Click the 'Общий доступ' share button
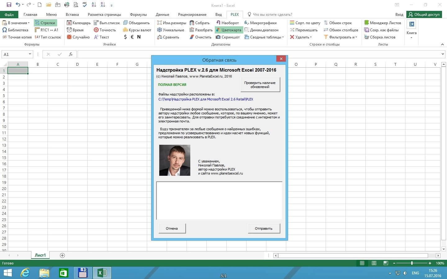 click(x=424, y=15)
